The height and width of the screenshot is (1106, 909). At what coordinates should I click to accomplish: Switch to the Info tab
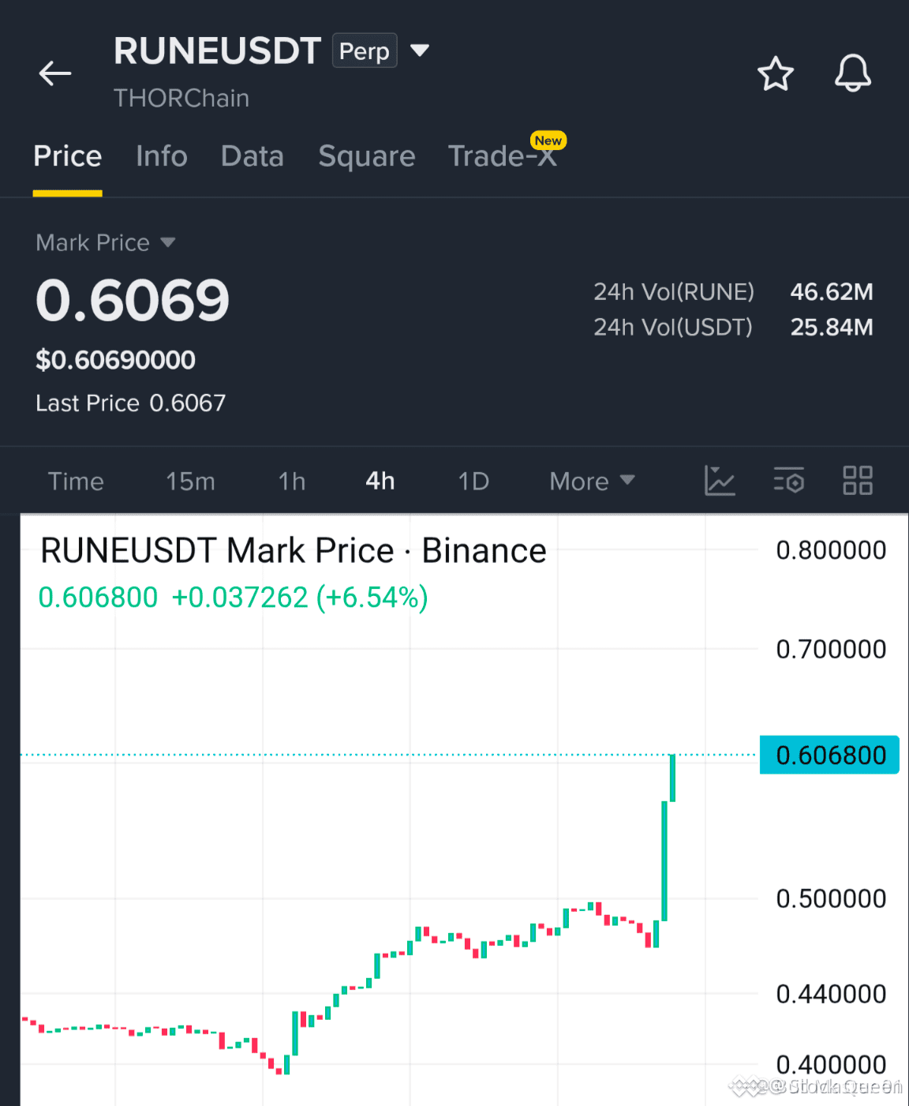[x=161, y=156]
